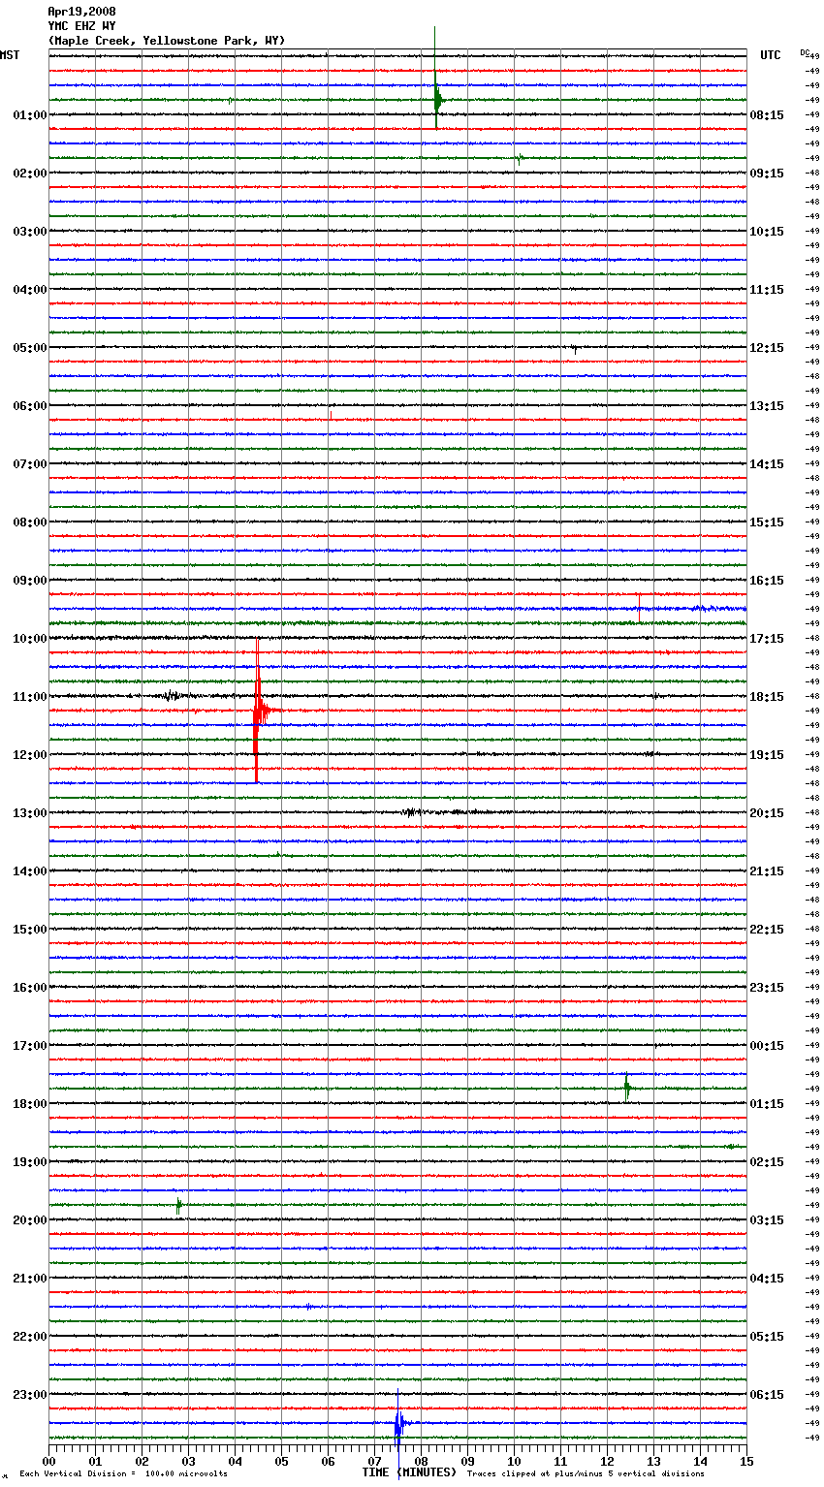Image resolution: width=824 pixels, height=1487 pixels.
Task: Click the black noise burst on the 11:00 MST trace
Action: tap(172, 695)
